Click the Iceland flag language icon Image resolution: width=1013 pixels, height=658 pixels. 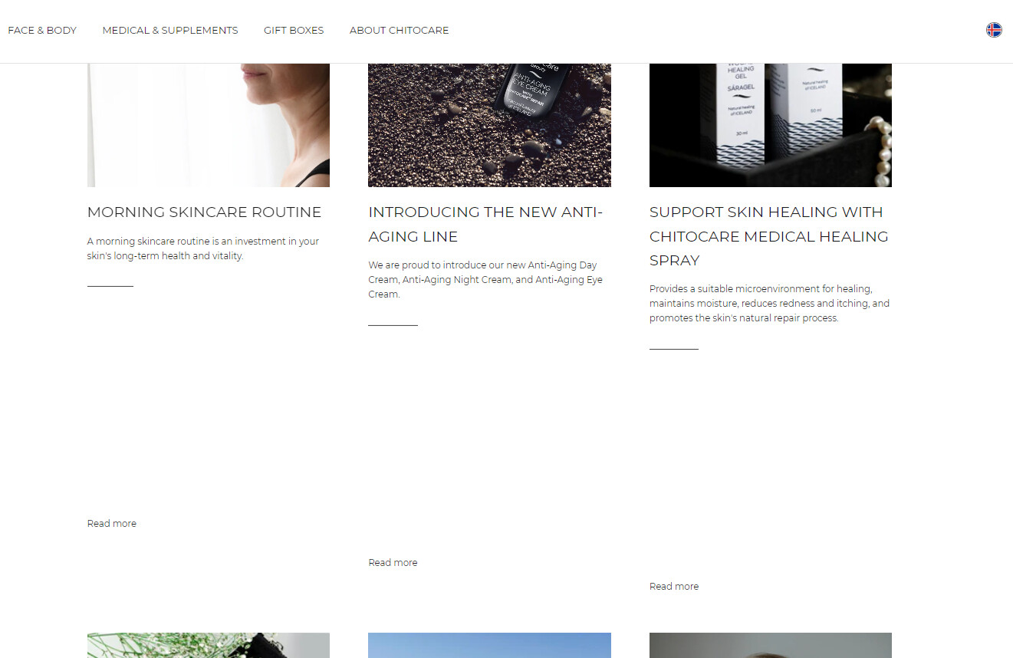click(x=994, y=30)
